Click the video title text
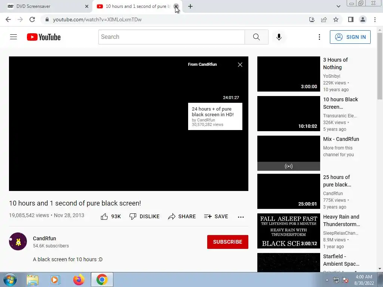The image size is (383, 287). coord(75,203)
